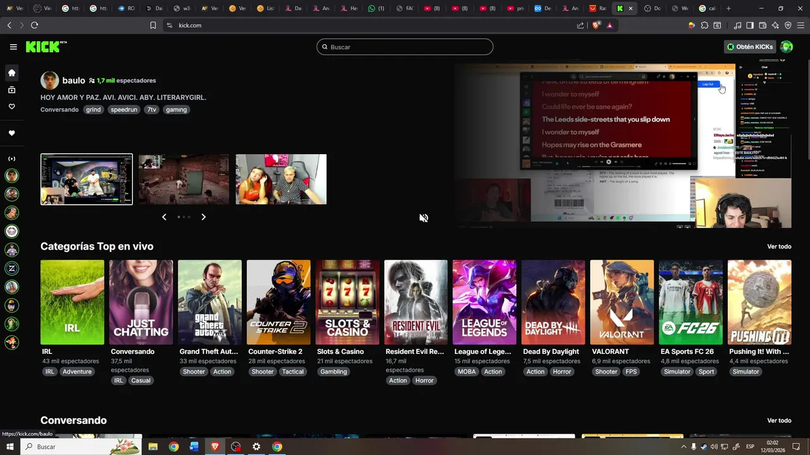Open the Browse icon in sidebar
The width and height of the screenshot is (810, 455).
click(11, 90)
